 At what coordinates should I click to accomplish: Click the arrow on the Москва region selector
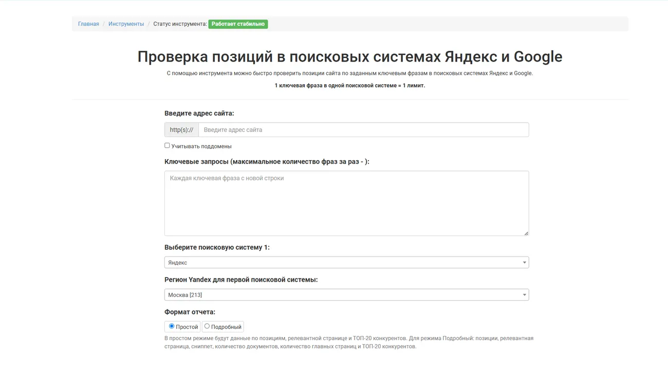point(524,295)
